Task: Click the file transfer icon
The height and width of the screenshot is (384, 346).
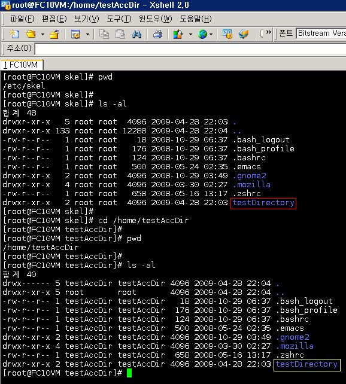Action: pyautogui.click(x=243, y=34)
